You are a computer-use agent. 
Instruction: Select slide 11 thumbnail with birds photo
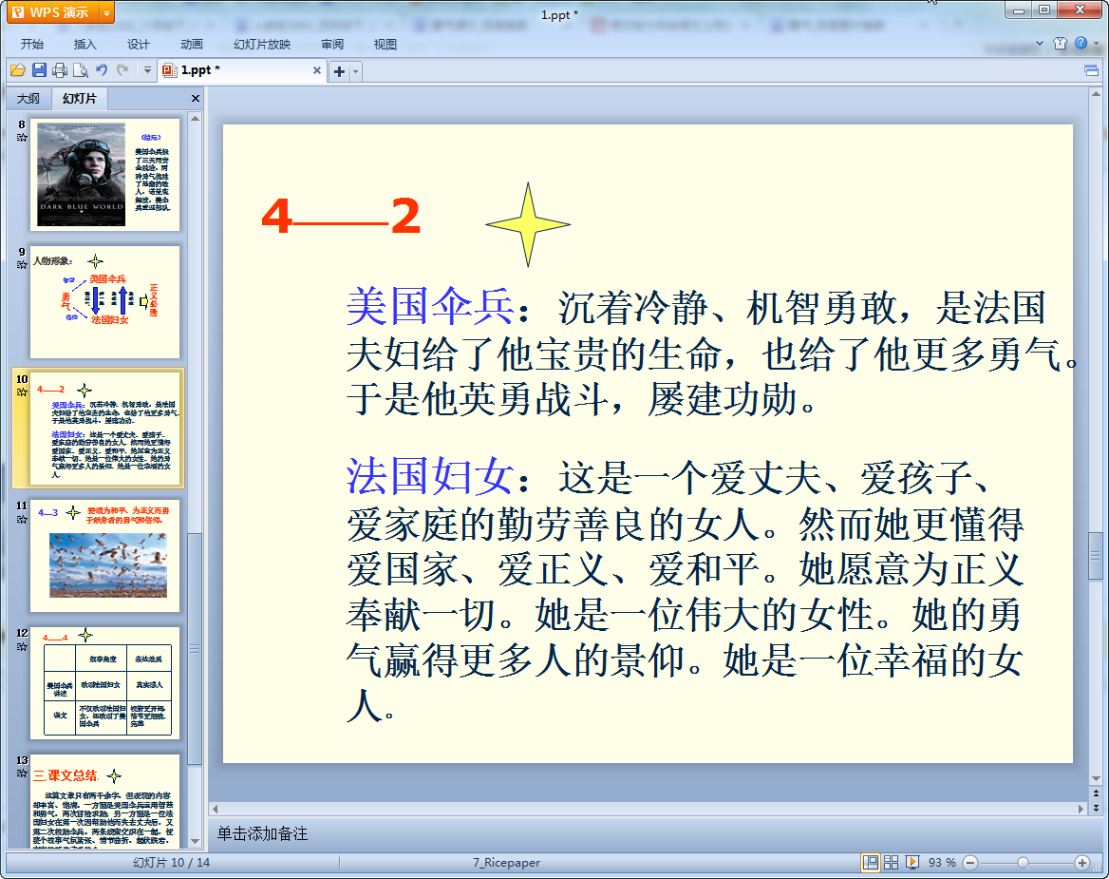(x=104, y=556)
